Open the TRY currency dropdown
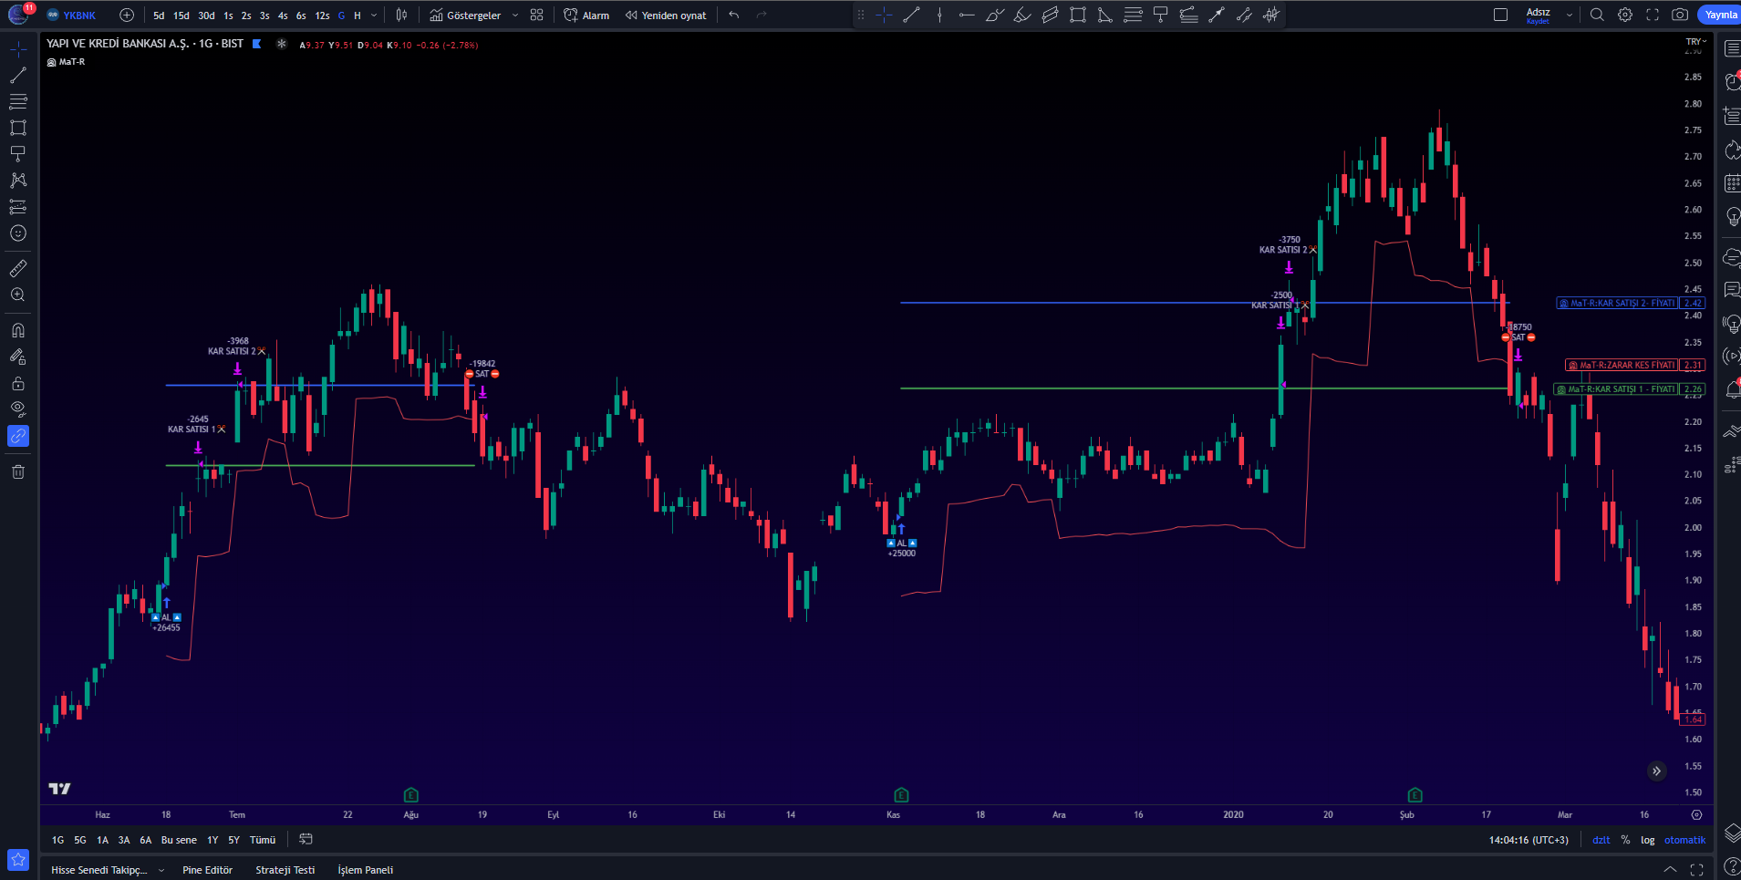The height and width of the screenshot is (880, 1741). (x=1696, y=41)
